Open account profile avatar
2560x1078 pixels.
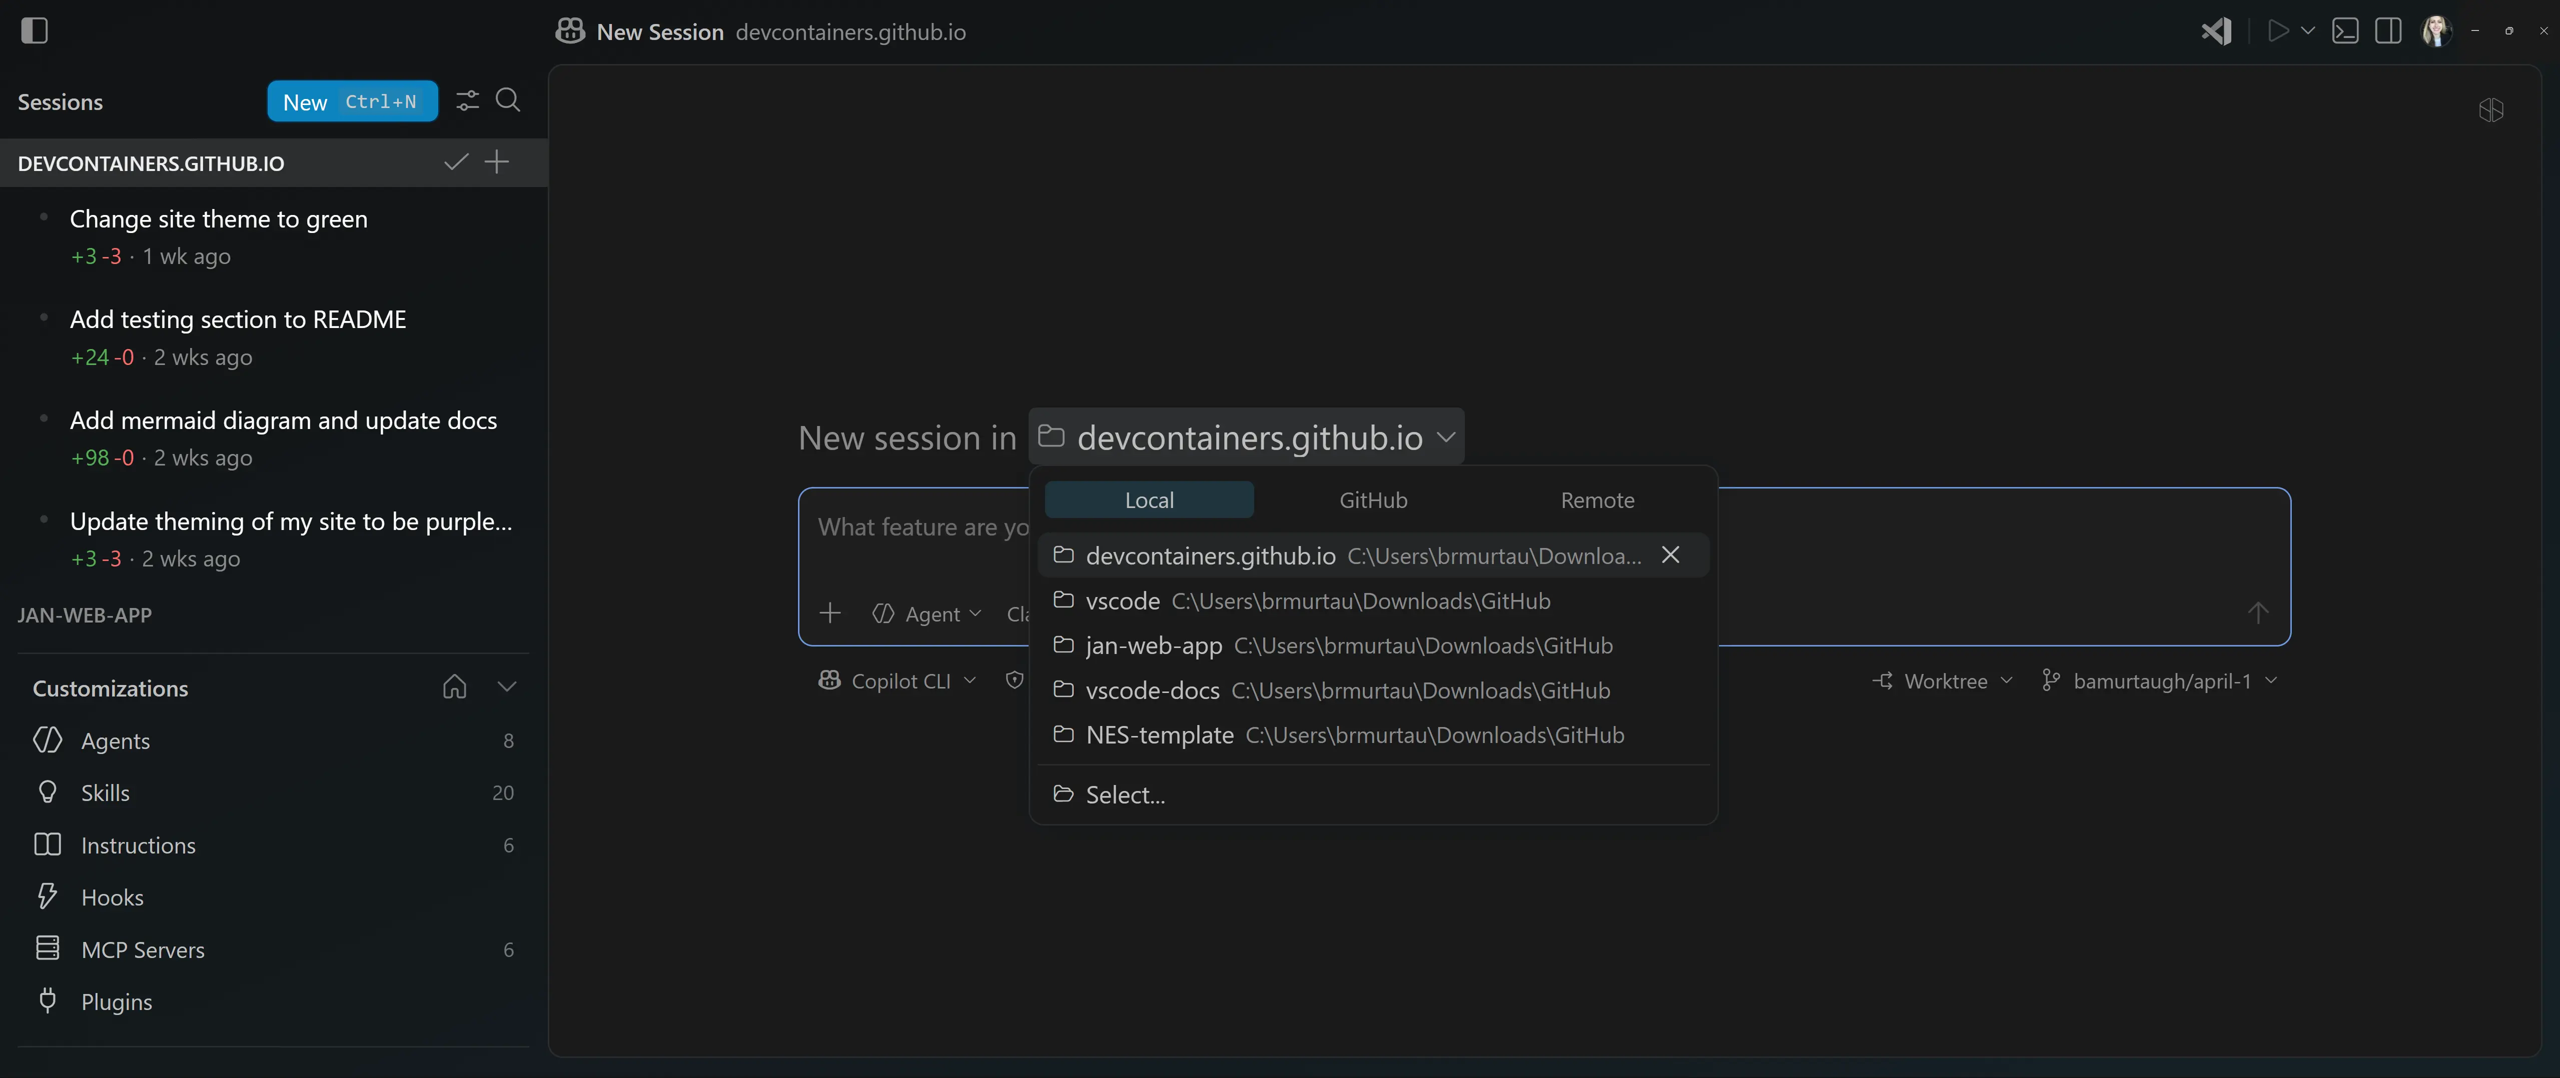point(2436,31)
